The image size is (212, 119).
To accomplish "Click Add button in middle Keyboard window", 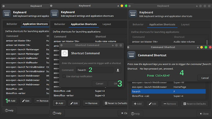I will [x=59, y=103].
